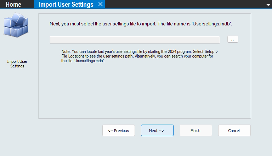Viewport: 272px width, 156px height.
Task: Click the user settings file path field
Action: 135,40
